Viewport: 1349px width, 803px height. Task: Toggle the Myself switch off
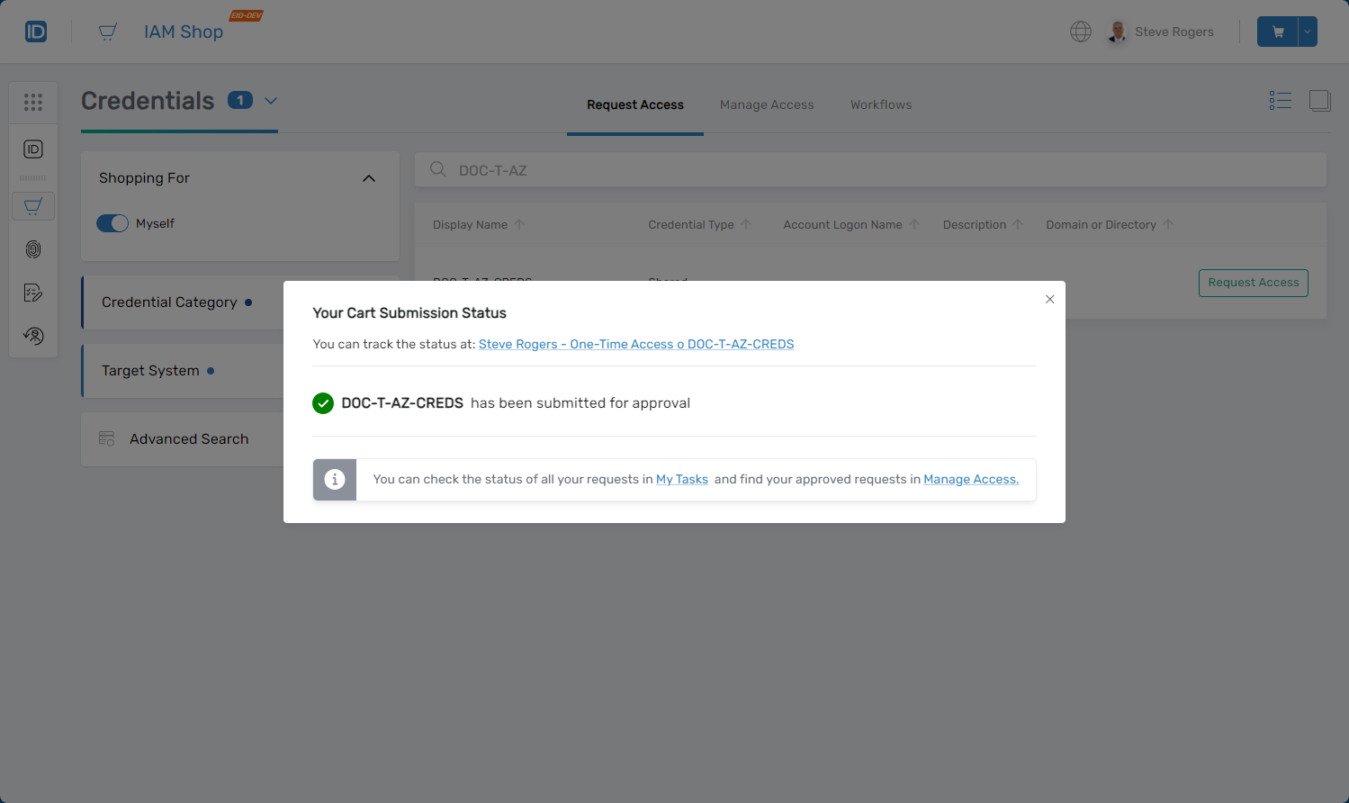coord(112,223)
